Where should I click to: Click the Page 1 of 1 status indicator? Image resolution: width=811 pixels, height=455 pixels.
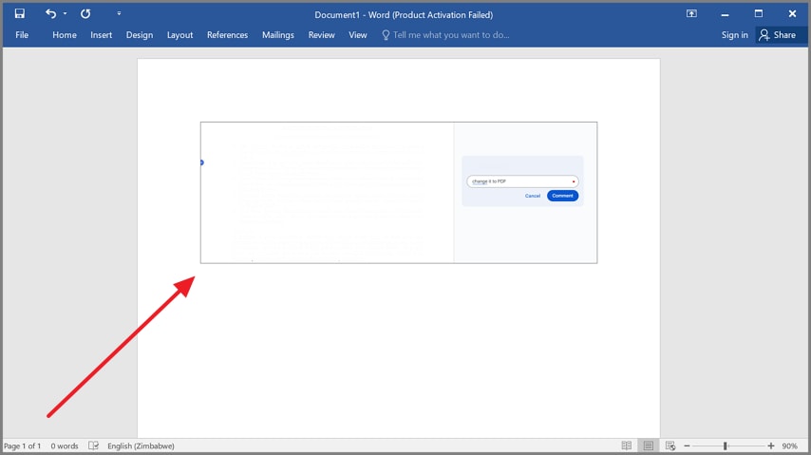click(x=22, y=446)
